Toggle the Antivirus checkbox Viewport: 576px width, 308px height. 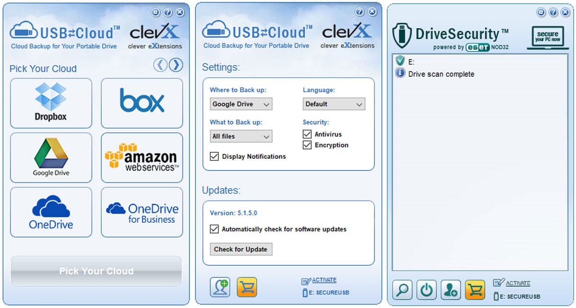click(x=307, y=134)
